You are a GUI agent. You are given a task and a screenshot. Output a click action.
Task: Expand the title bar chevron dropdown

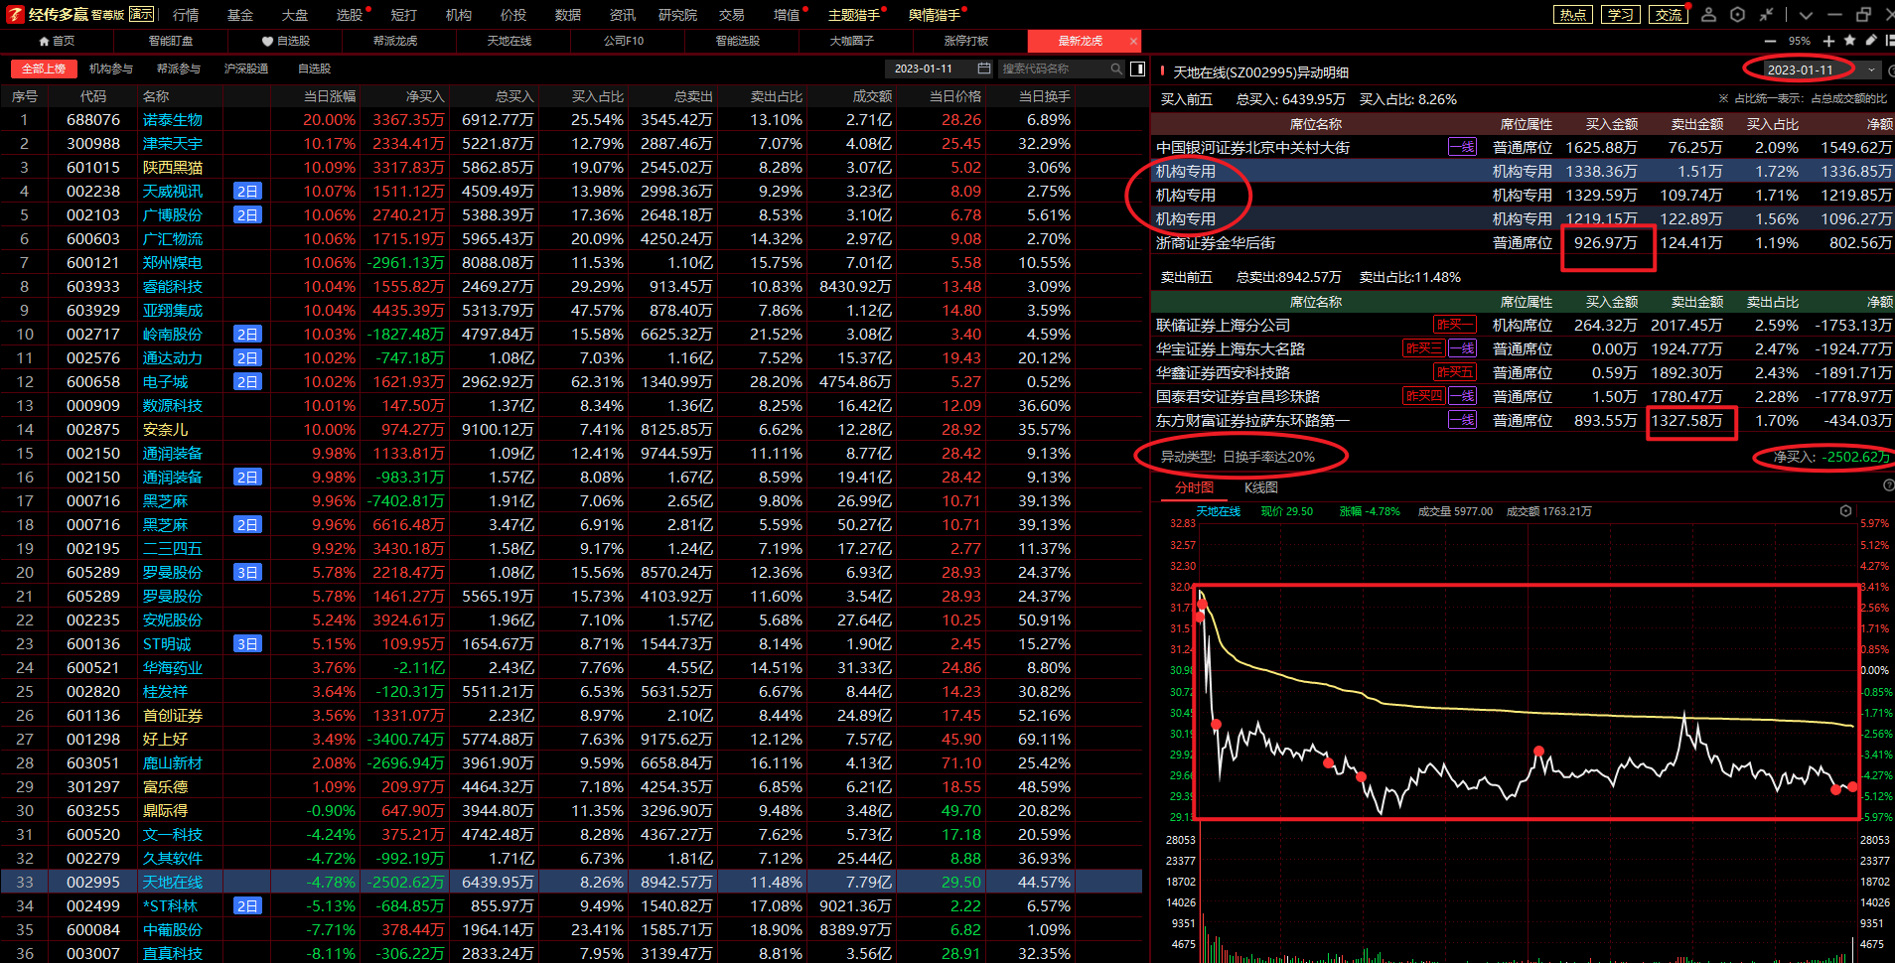coord(1806,15)
